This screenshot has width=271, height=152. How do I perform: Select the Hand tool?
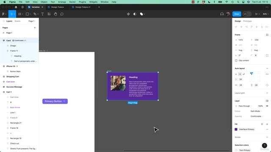55,14
